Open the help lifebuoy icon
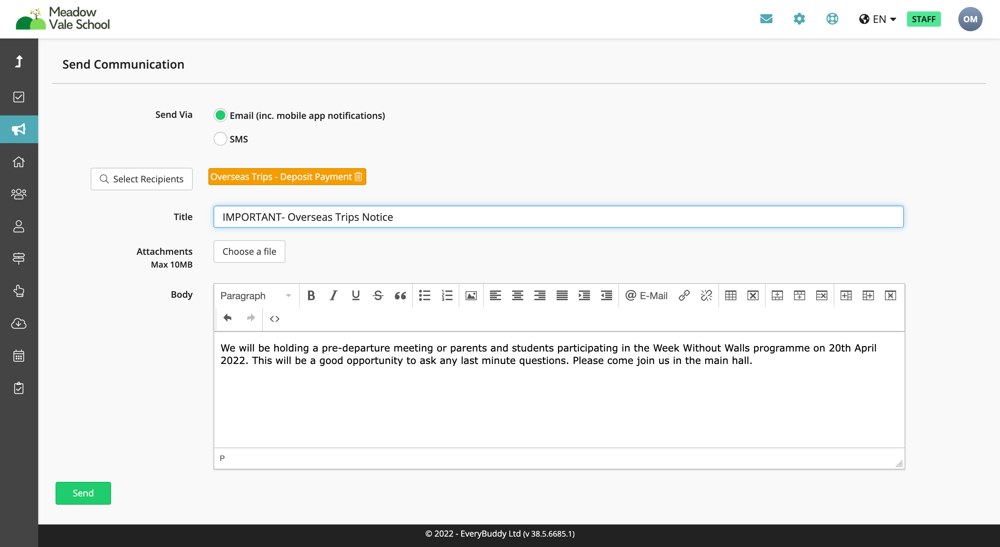 tap(832, 19)
